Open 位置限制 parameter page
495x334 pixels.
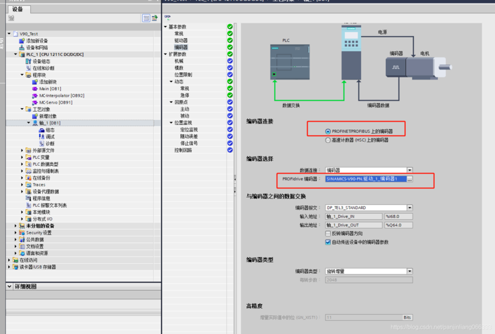pyautogui.click(x=183, y=75)
